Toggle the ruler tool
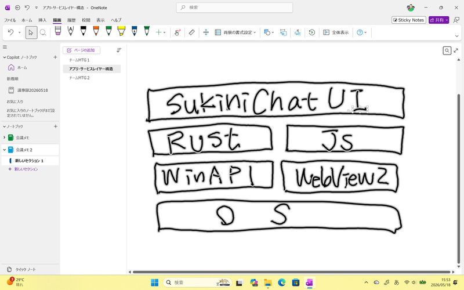 pyautogui.click(x=192, y=32)
